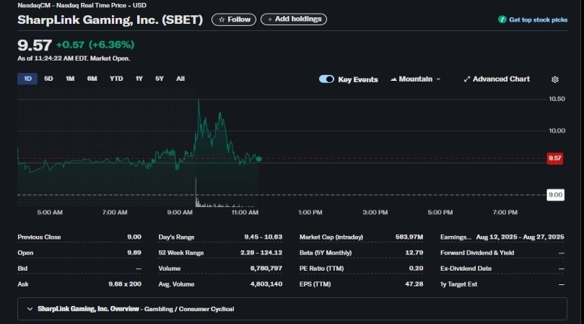Click the Add holdings button
This screenshot has height=324, width=584.
(x=294, y=19)
